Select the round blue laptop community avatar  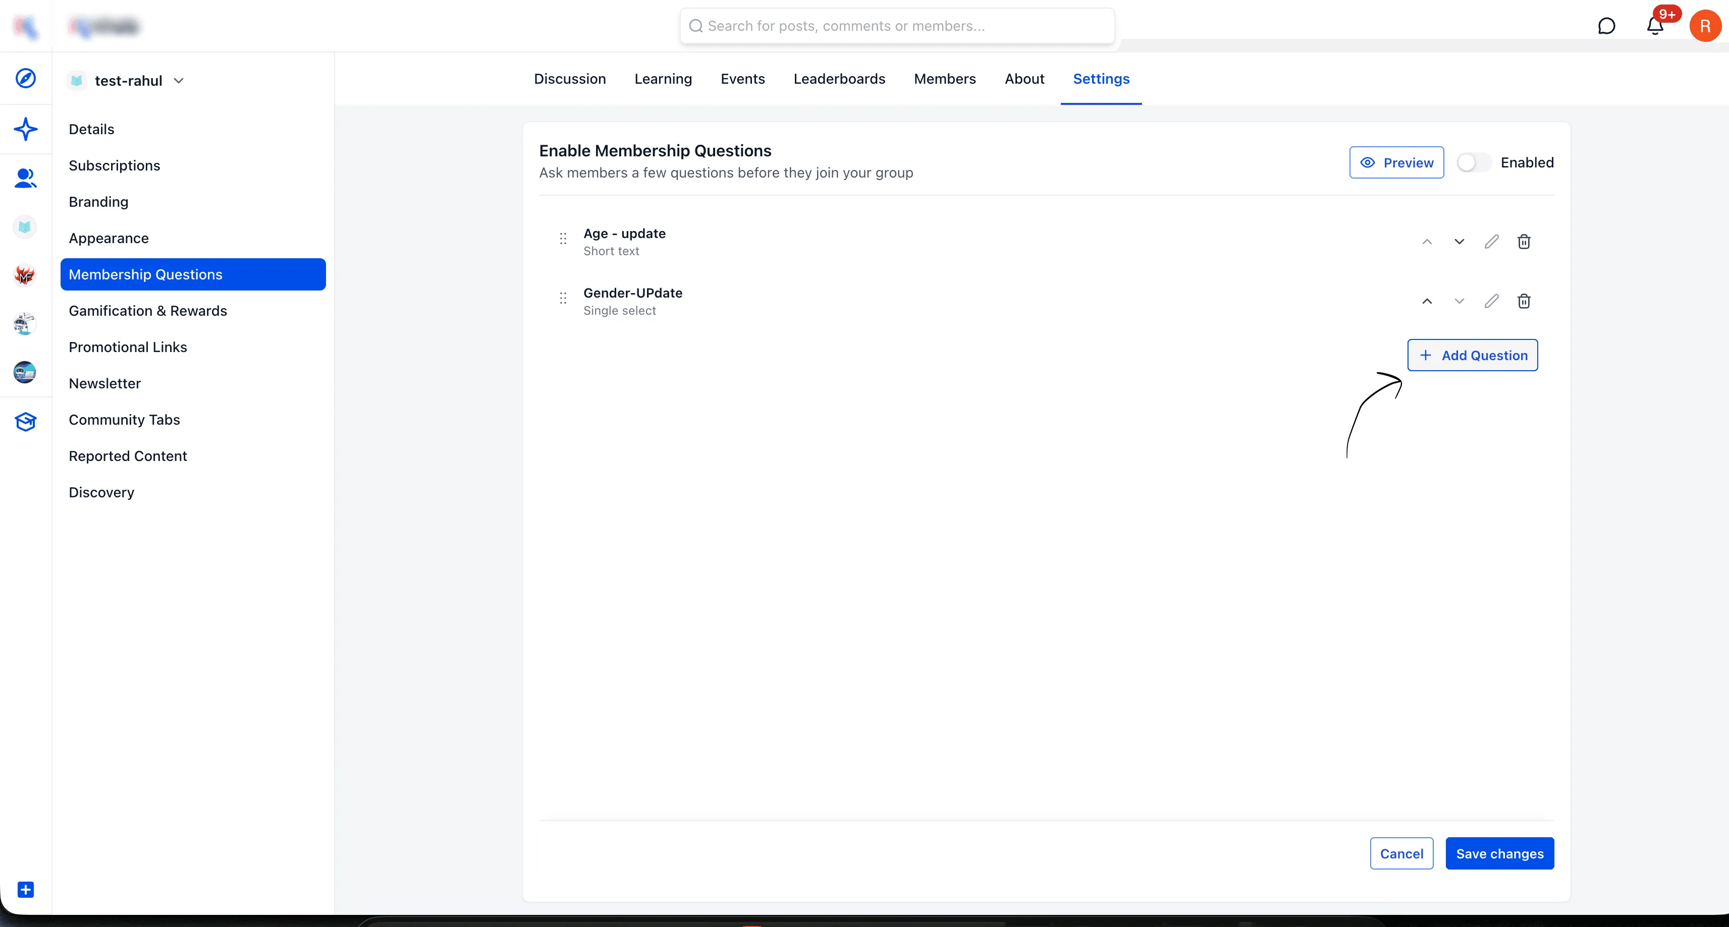pos(25,372)
